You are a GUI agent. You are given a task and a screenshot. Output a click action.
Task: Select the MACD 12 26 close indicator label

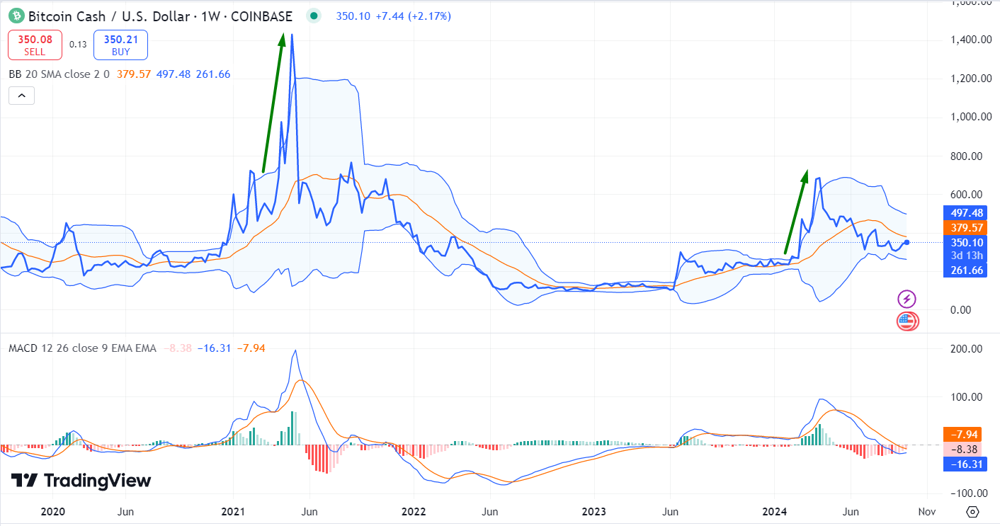pyautogui.click(x=83, y=348)
